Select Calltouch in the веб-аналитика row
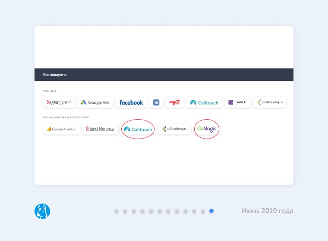Image resolution: width=328 pixels, height=241 pixels. 138,129
